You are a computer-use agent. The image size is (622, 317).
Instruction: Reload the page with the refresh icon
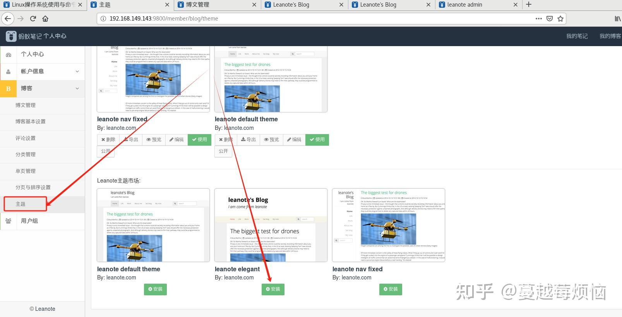[33, 19]
